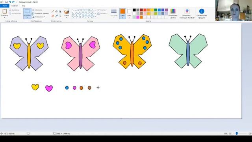Click the Paint 3D edit button
Screen dimensions: 252x142
[187, 13]
